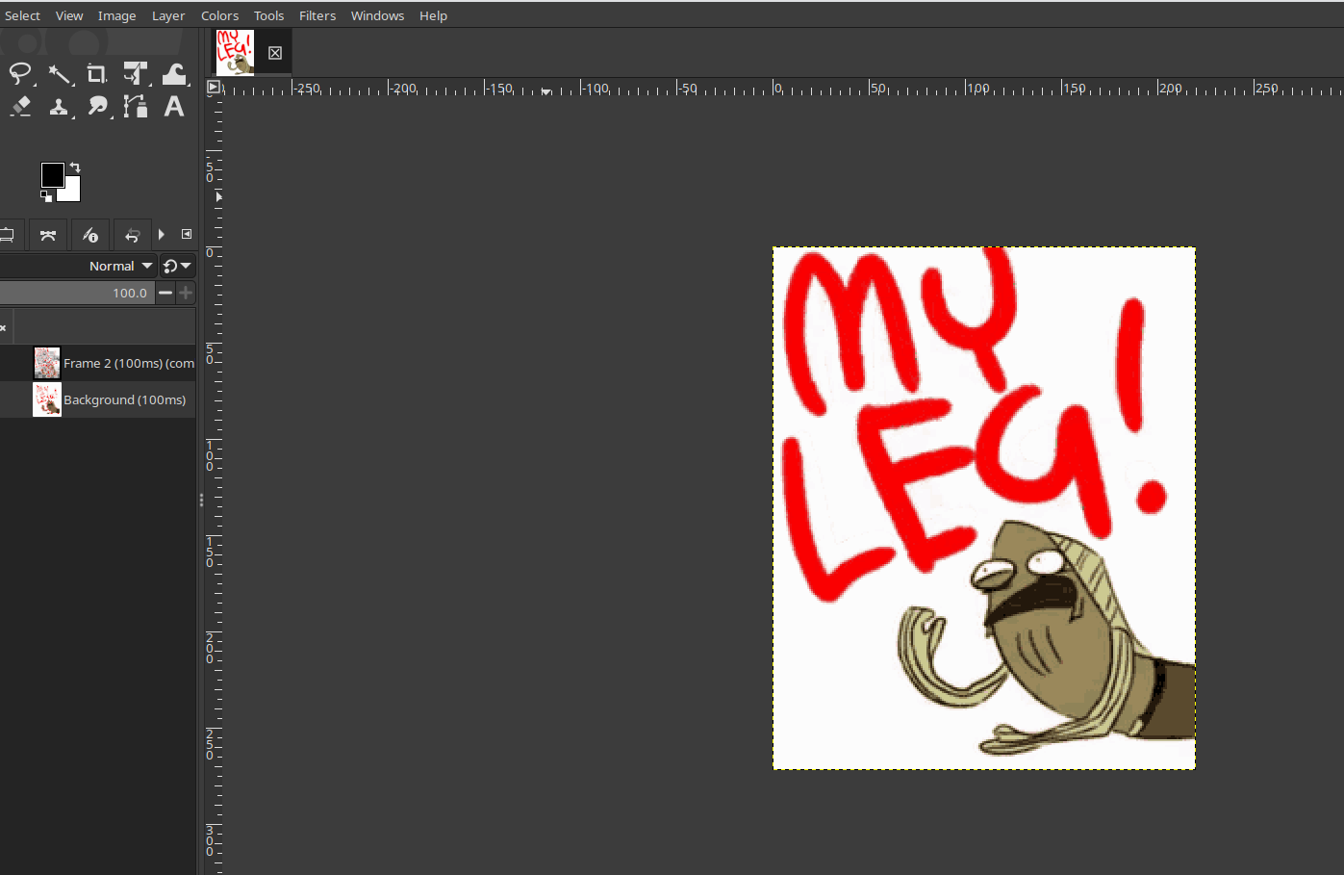
Task: Open the Select menu
Action: click(x=22, y=15)
